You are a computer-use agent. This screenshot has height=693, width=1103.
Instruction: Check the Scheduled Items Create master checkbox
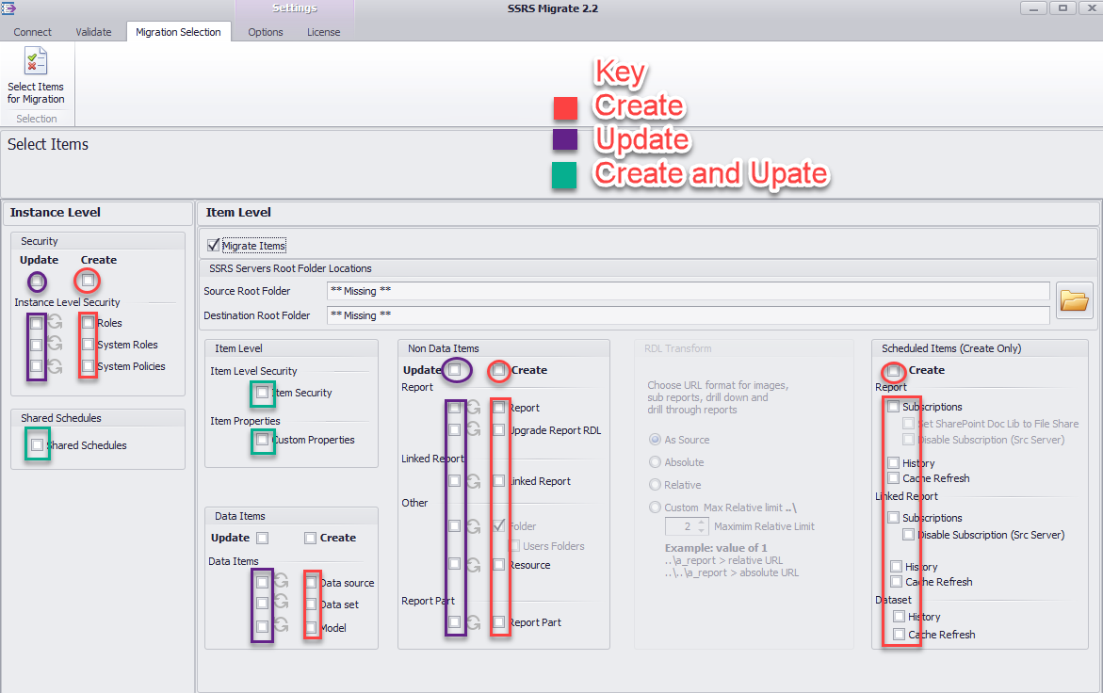893,370
